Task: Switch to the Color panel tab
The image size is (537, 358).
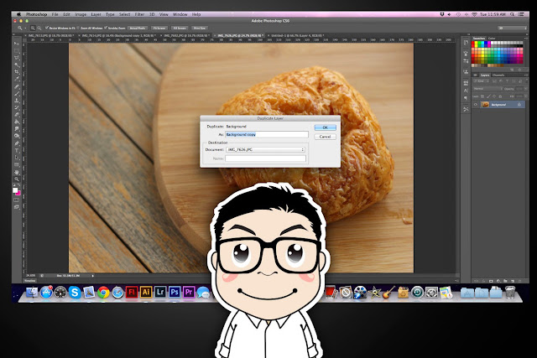Action: pyautogui.click(x=492, y=39)
